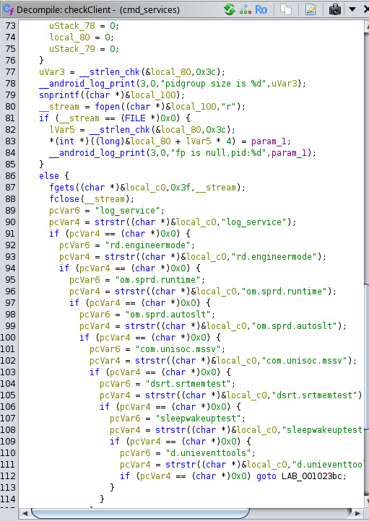This screenshot has width=369, height=521.
Task: Click "com.unisoc.mssv" string on line 101
Action: 178,349
